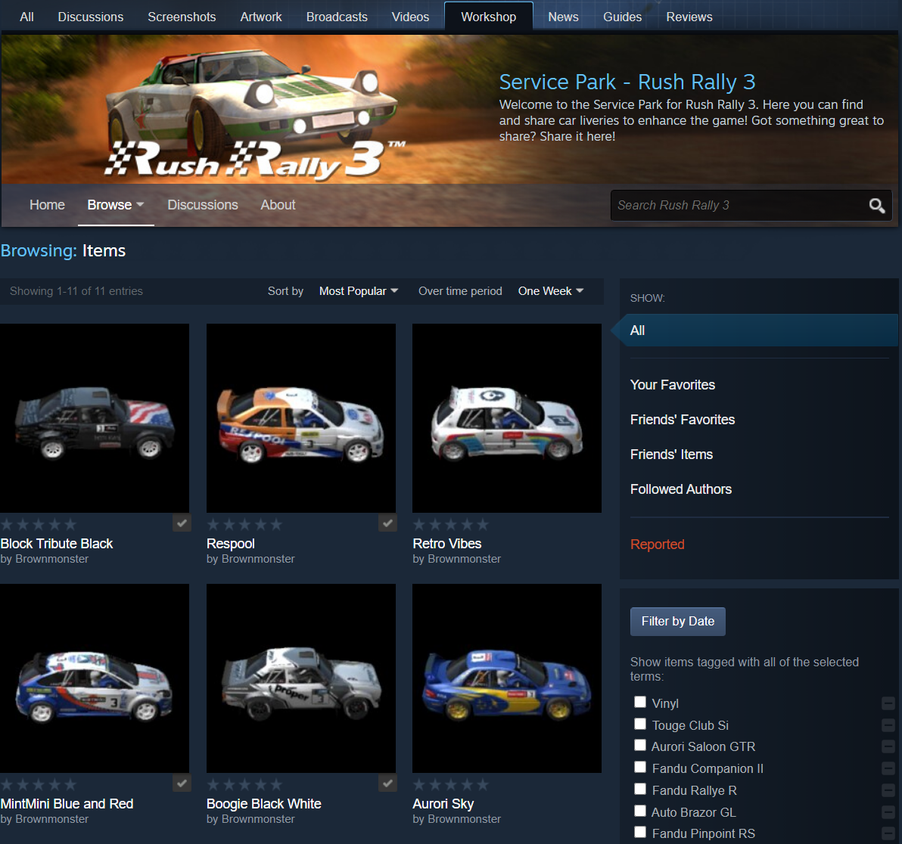Click the exclude icon next to Vinyl tag
This screenshot has width=902, height=844.
pyautogui.click(x=888, y=703)
